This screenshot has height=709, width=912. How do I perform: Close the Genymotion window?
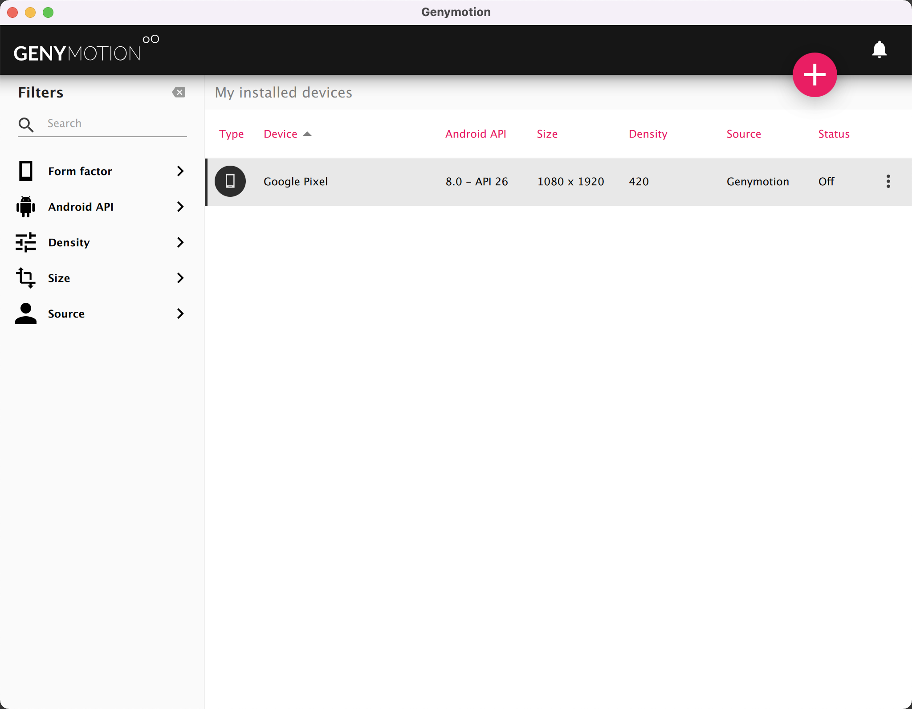[12, 12]
